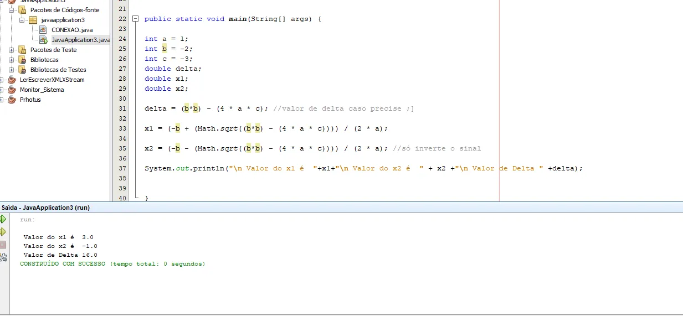
Task: Select LerEscreverXMLXStream project name
Action: (52, 80)
